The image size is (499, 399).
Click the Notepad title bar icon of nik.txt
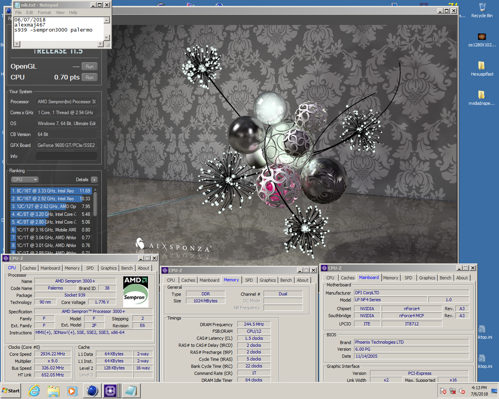[x=18, y=5]
